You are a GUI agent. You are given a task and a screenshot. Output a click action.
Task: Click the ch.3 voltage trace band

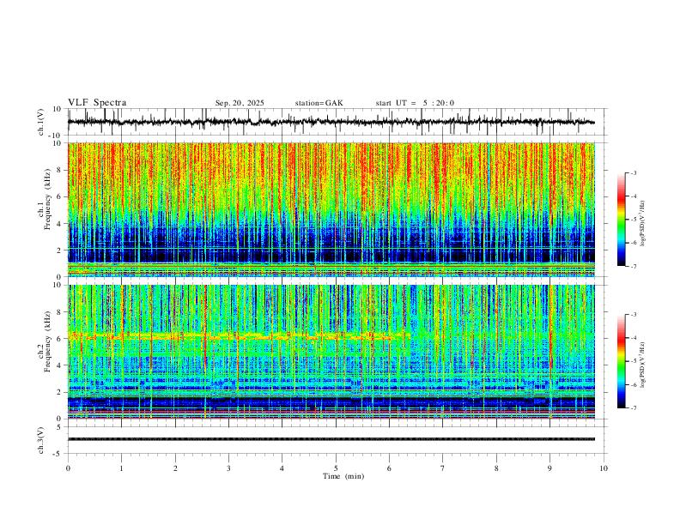[x=331, y=439]
